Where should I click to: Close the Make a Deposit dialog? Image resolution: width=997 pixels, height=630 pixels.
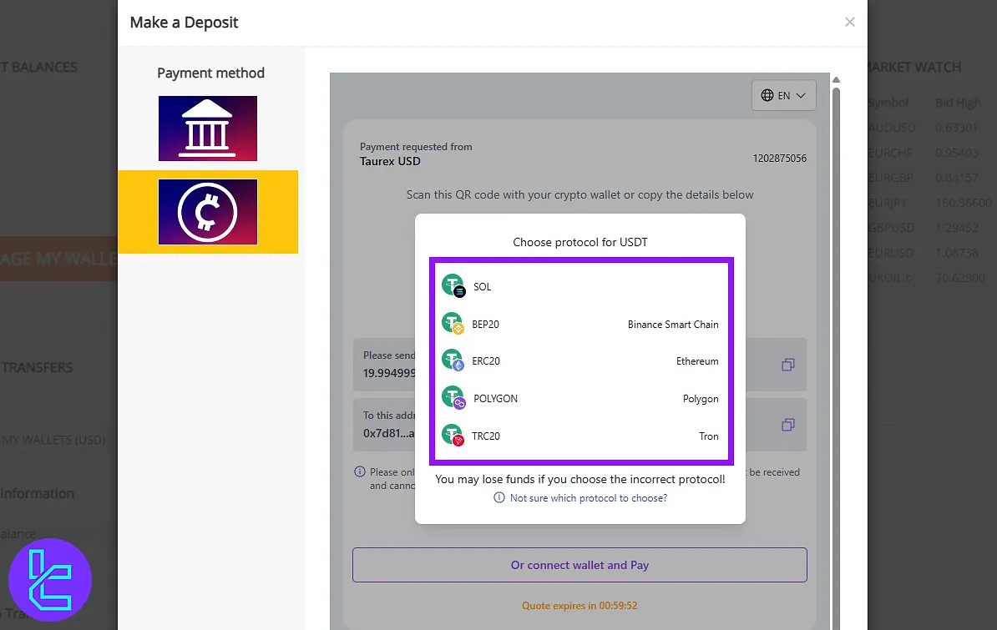(x=849, y=23)
